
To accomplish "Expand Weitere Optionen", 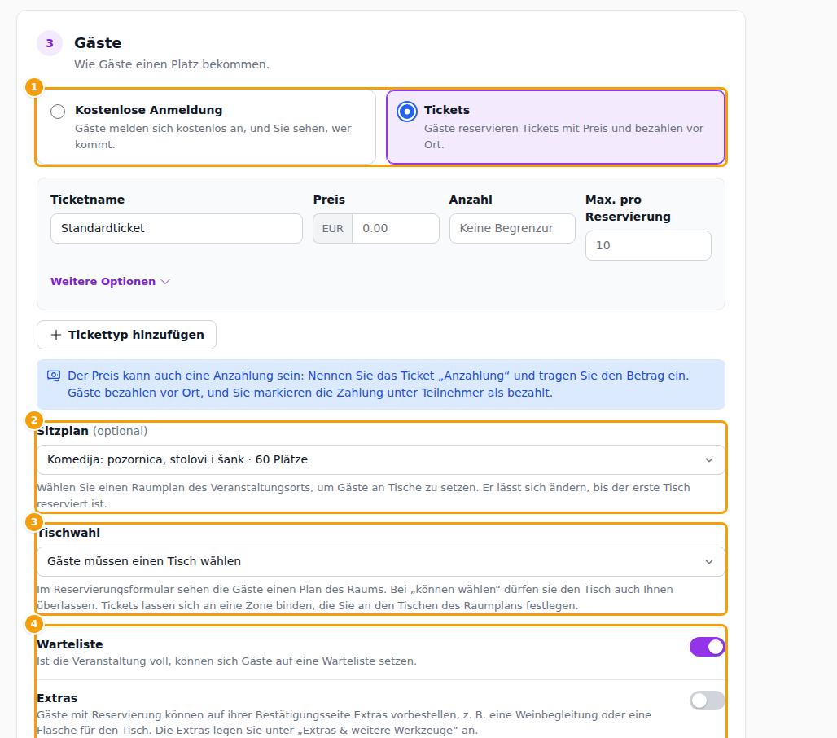I will coord(110,281).
